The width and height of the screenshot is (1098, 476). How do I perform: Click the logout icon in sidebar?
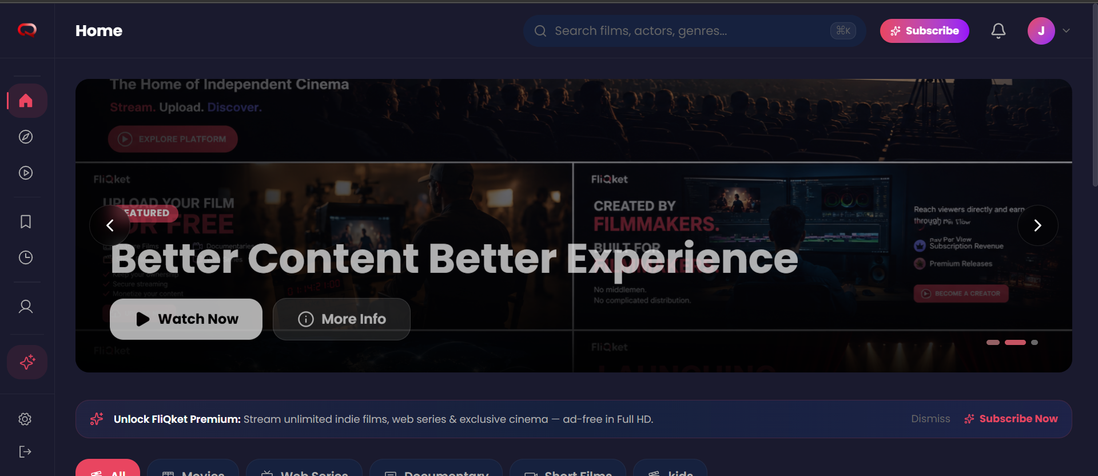[25, 452]
